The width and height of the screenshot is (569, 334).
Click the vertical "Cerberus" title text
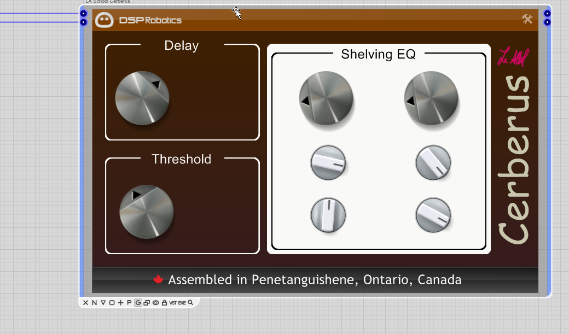[x=514, y=160]
